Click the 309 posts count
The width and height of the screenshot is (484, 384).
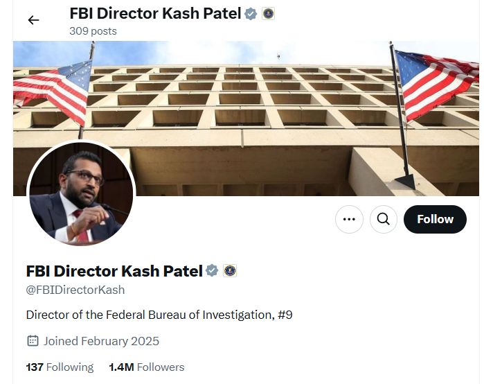tap(93, 30)
